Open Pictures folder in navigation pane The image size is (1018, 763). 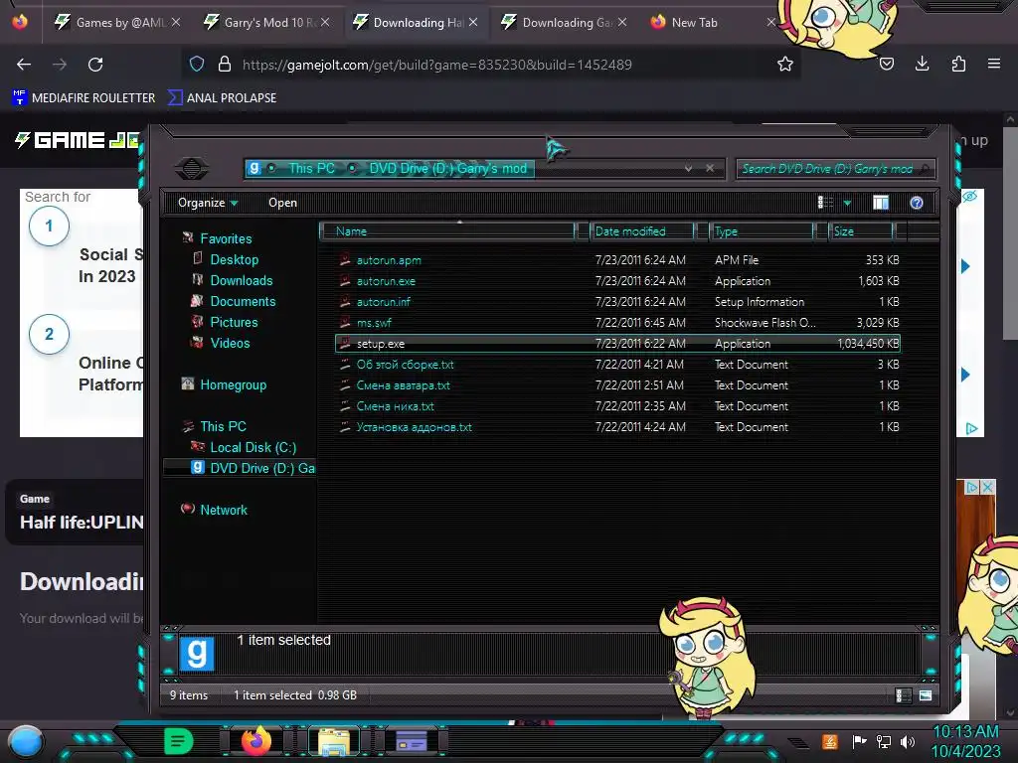(234, 322)
